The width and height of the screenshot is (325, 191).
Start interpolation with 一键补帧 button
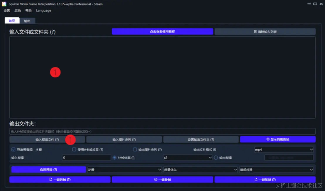(x=162, y=180)
